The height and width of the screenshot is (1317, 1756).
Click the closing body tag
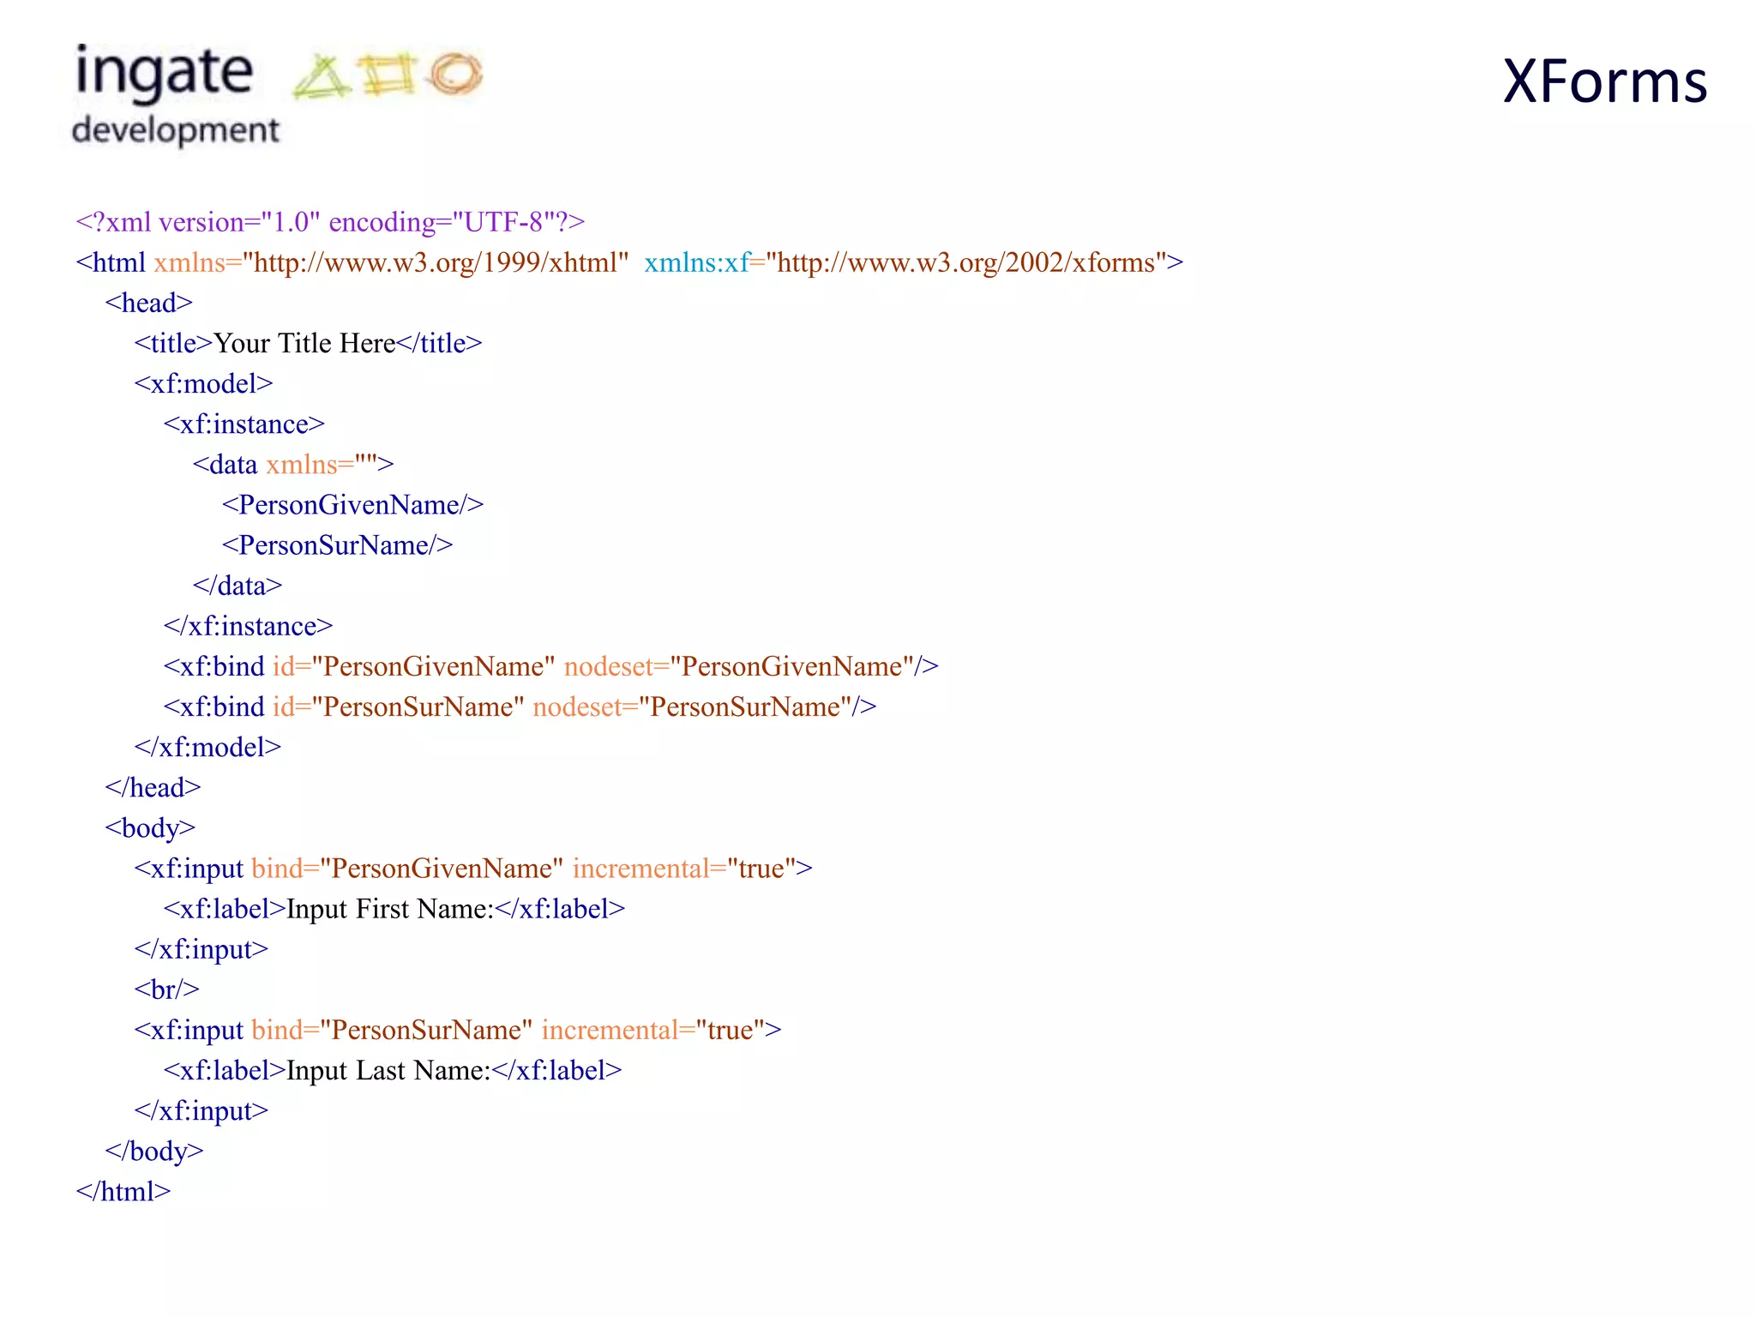click(x=154, y=1151)
